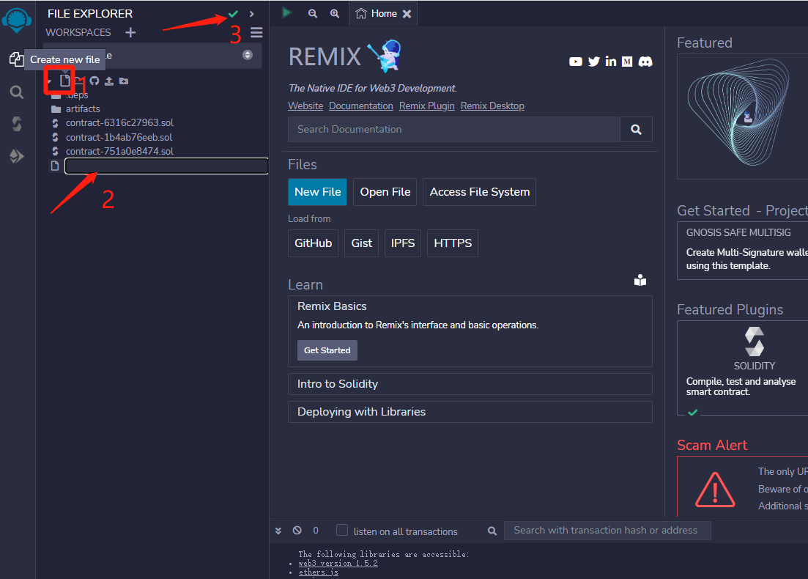Click the Search Documentation input field
Screen dimensions: 808x579
point(454,130)
